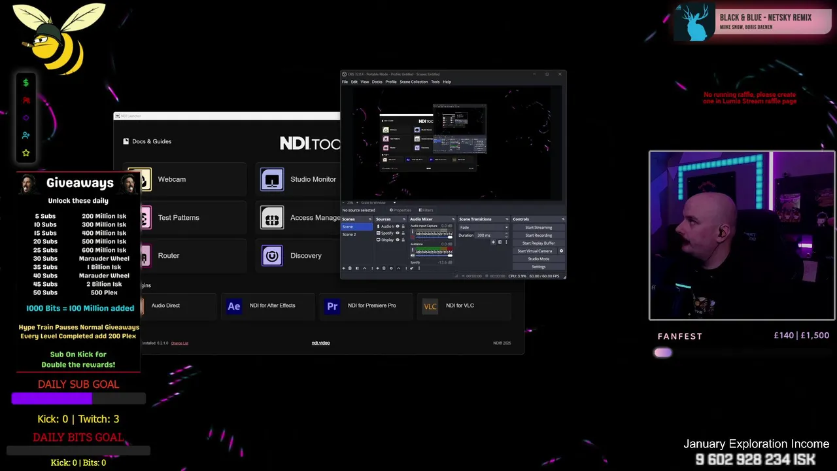Toggle visibility of Spotify source
The height and width of the screenshot is (471, 837).
click(x=398, y=233)
